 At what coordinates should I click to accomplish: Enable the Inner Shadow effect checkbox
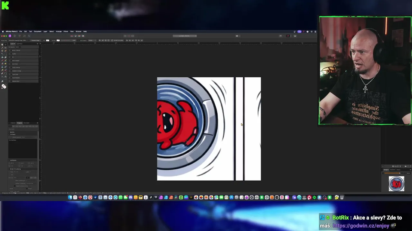point(11,61)
